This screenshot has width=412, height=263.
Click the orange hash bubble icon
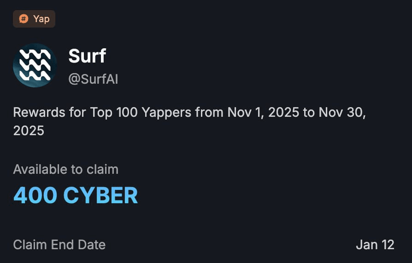[x=24, y=19]
